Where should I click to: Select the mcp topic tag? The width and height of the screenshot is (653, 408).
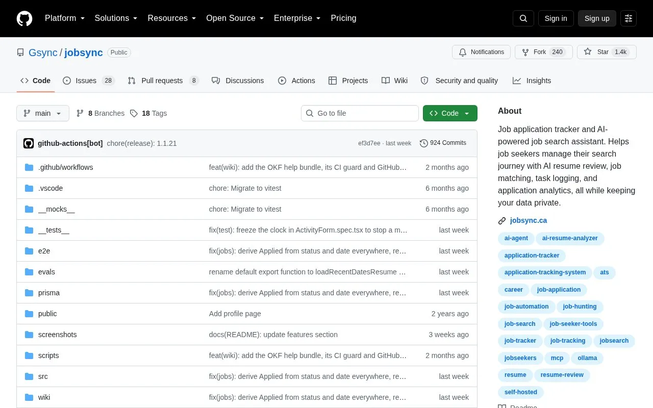[x=557, y=358]
